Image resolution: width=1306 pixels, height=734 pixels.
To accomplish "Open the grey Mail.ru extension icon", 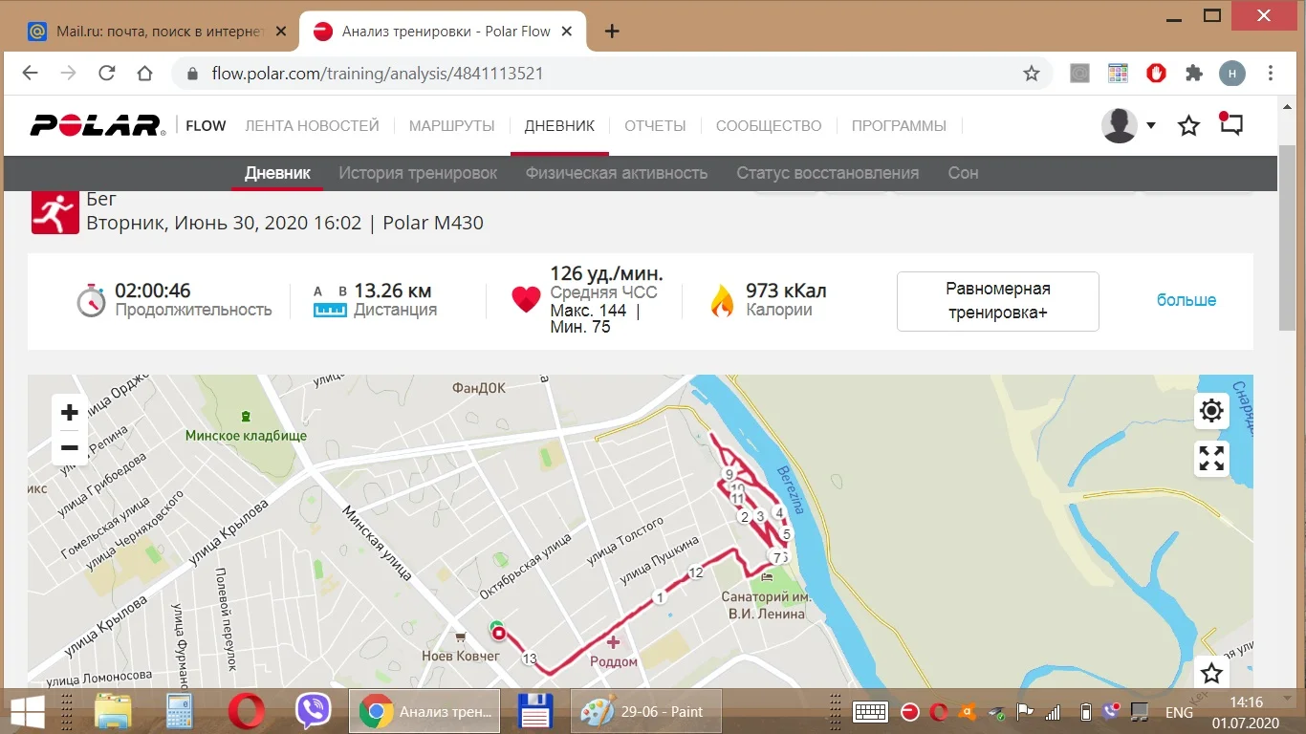I will 1079,73.
